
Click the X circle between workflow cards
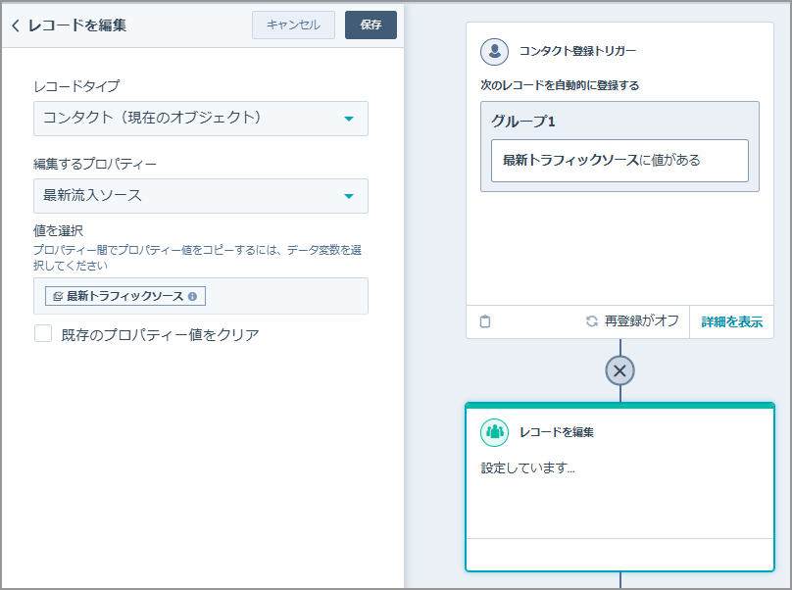[x=619, y=370]
